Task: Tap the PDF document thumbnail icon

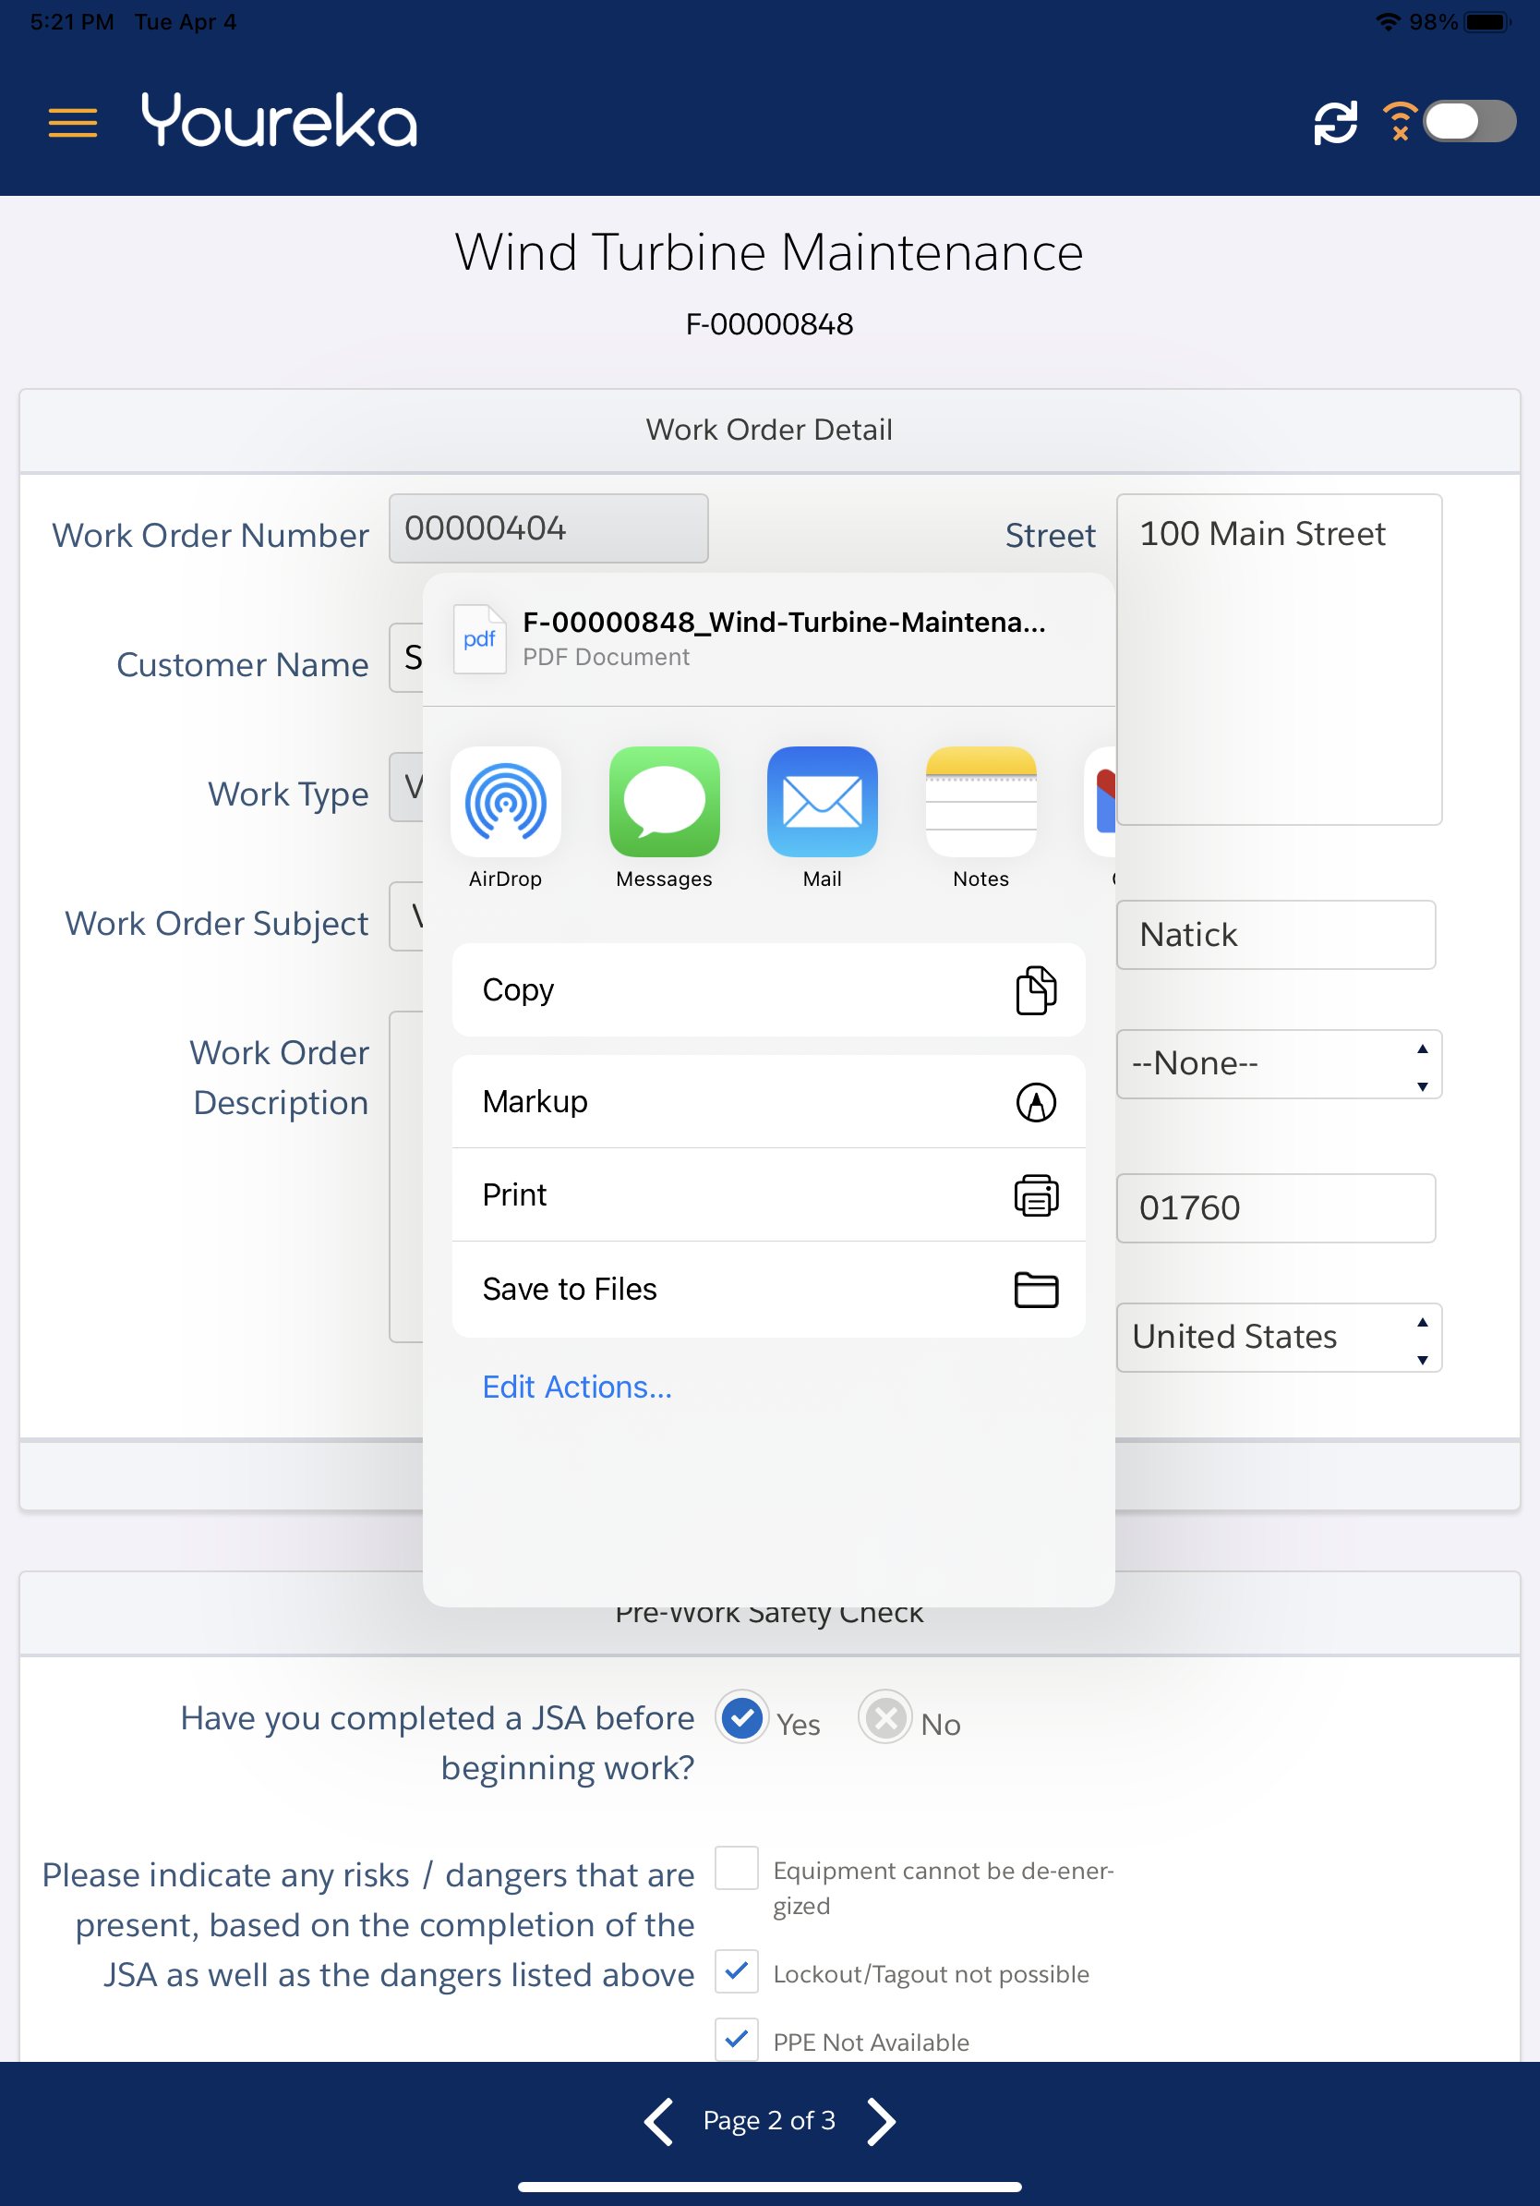Action: tap(479, 639)
